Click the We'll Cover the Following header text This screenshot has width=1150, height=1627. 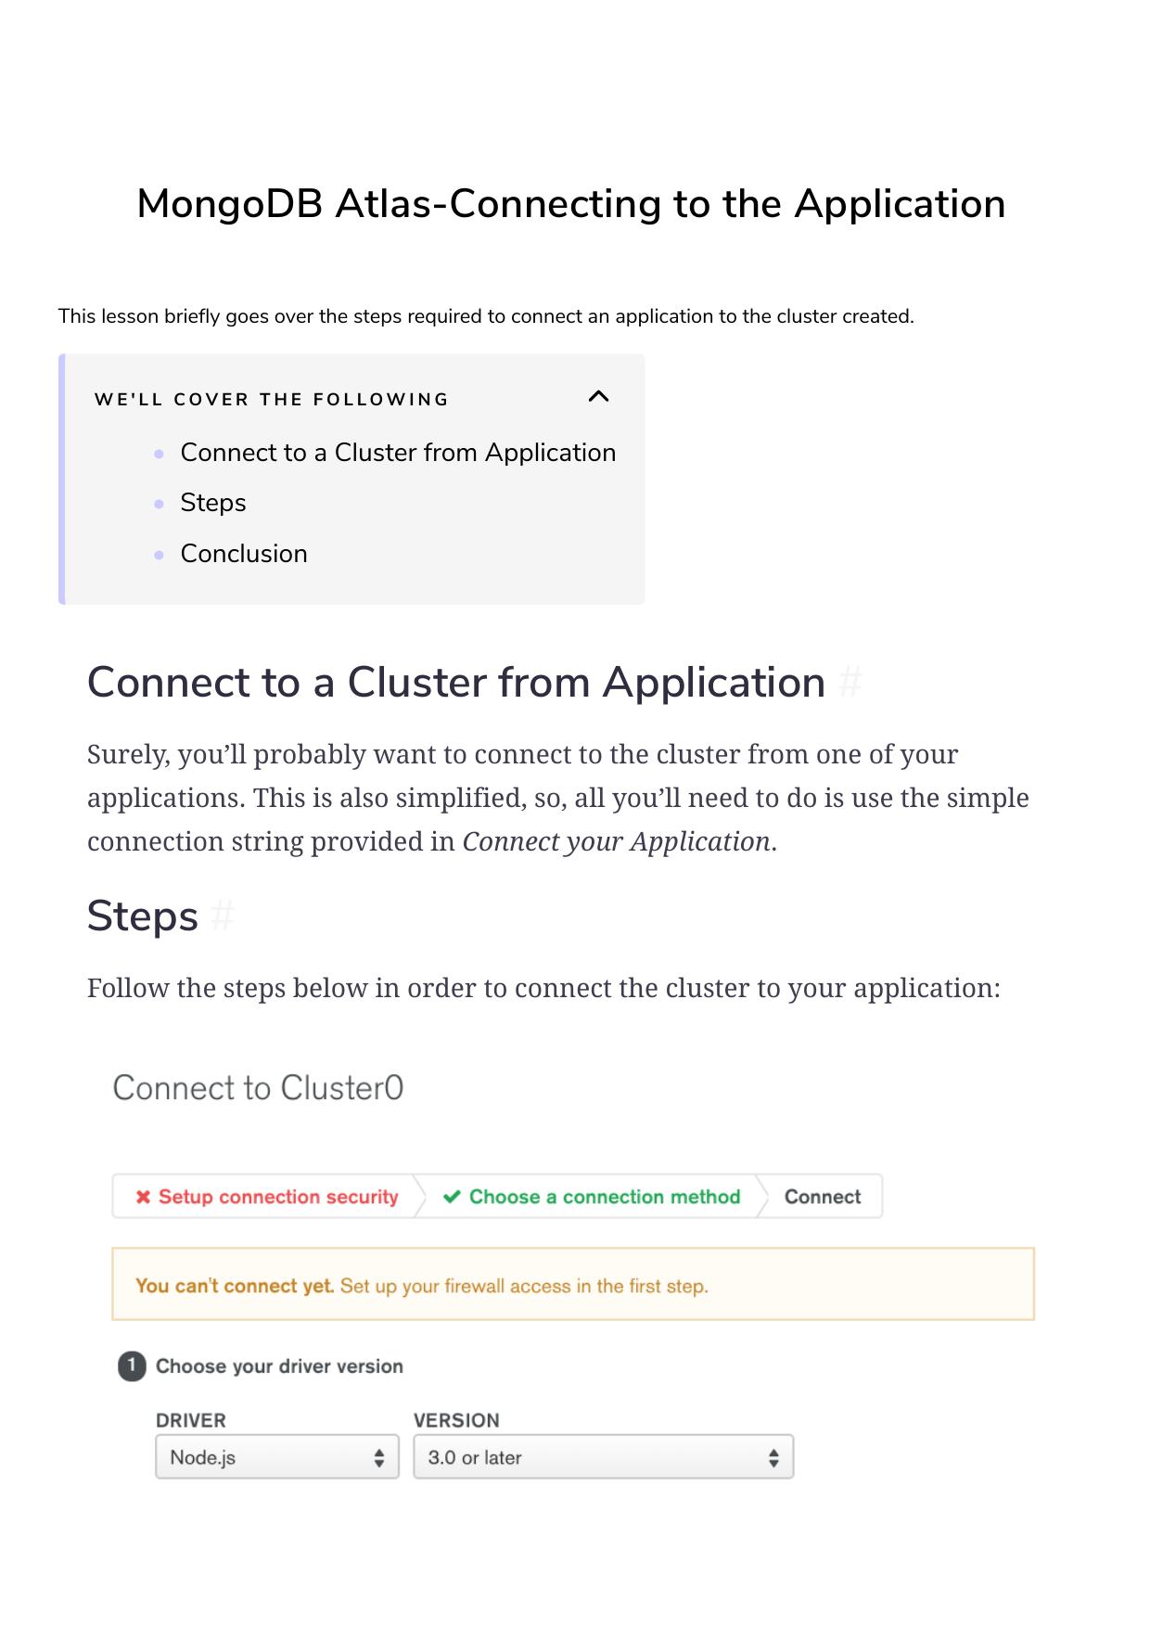[x=272, y=400]
